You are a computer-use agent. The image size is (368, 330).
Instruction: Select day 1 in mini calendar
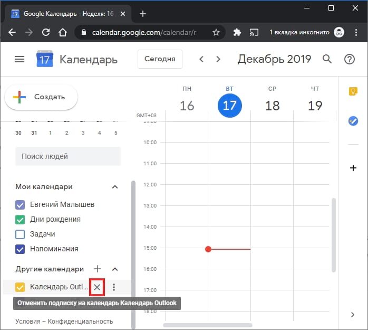pos(50,133)
